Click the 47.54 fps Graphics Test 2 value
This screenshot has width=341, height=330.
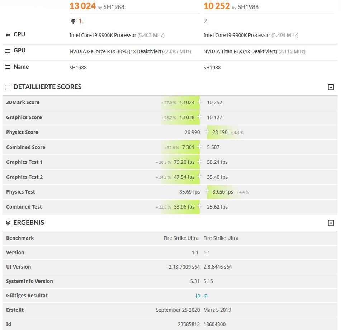point(184,177)
